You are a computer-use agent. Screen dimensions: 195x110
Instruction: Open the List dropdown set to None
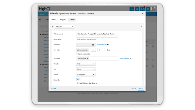[x=86, y=69]
